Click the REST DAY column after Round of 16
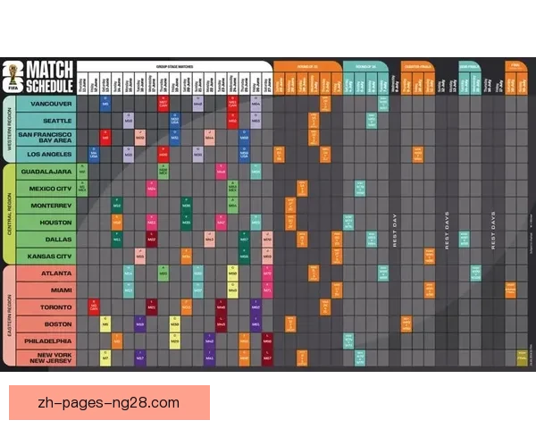Viewport: 536px width, 429px height. [395, 231]
